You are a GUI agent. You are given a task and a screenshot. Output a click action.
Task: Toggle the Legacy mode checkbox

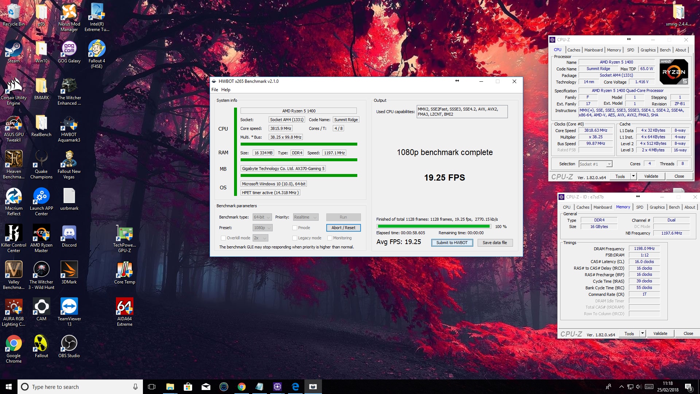[295, 238]
